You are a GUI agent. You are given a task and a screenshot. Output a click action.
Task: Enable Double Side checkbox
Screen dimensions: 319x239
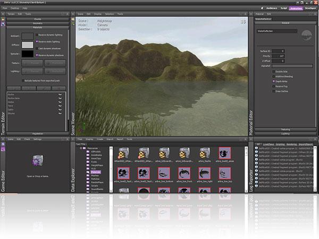coord(274,72)
